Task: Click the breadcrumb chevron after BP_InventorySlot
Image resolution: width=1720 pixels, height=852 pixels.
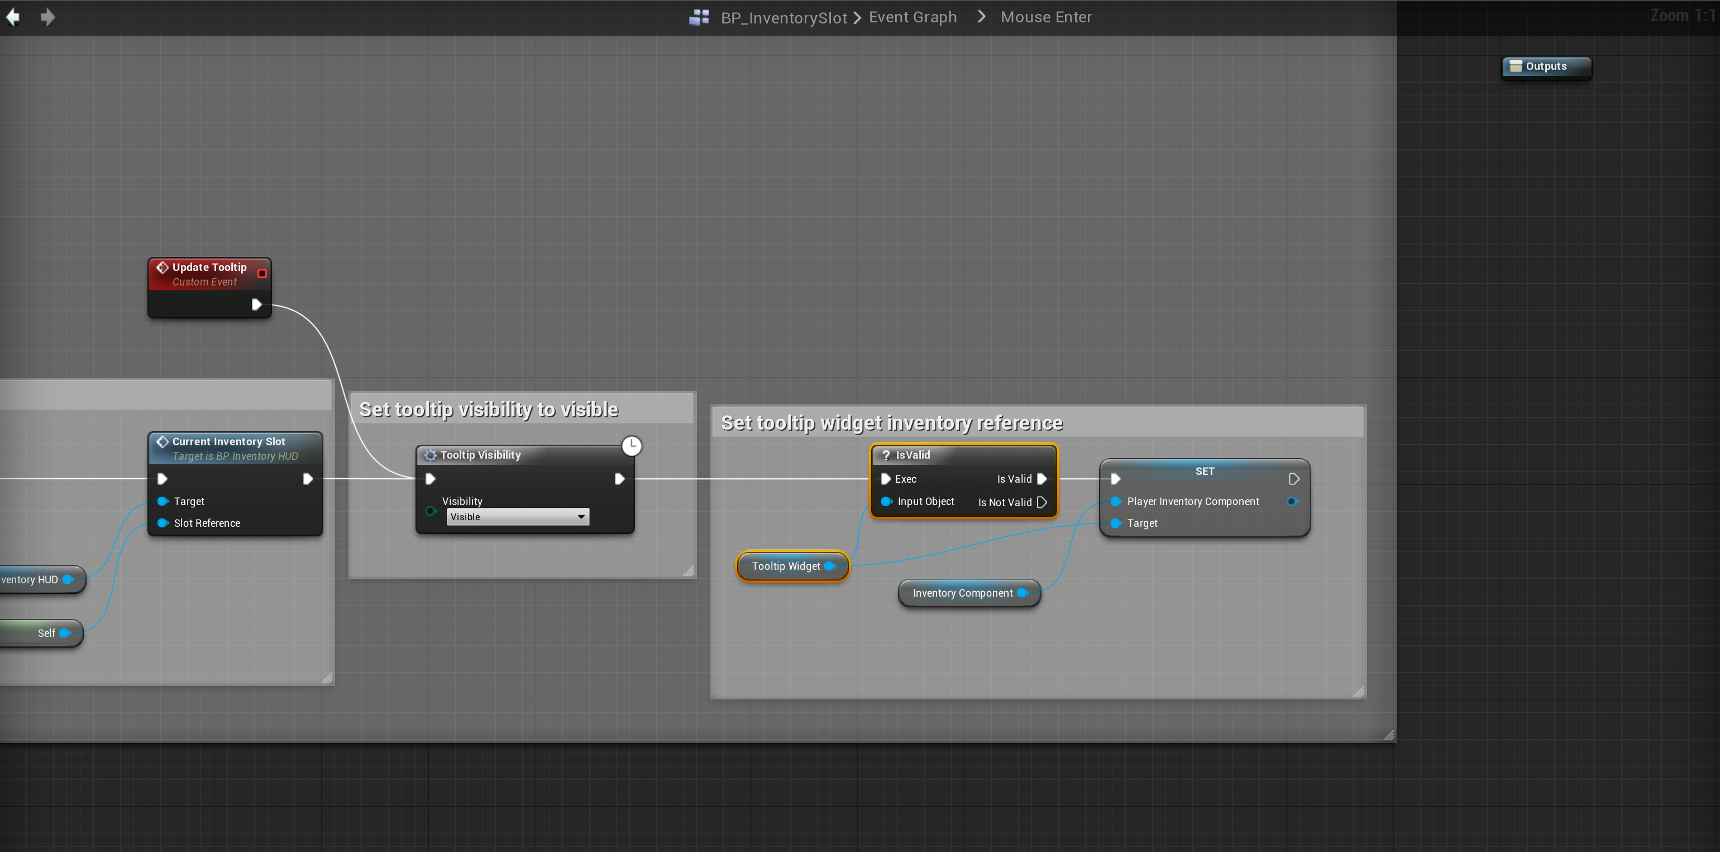Action: click(x=857, y=18)
